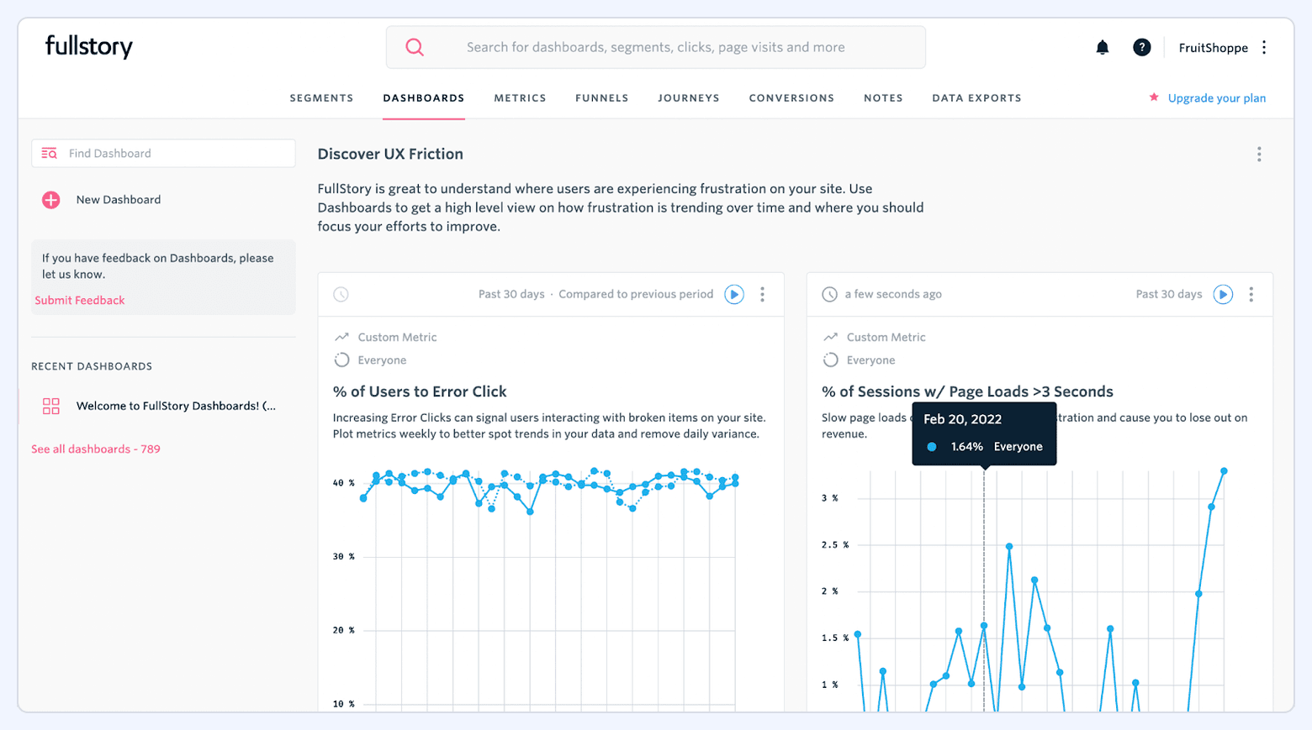Click the help question mark icon

click(x=1141, y=47)
